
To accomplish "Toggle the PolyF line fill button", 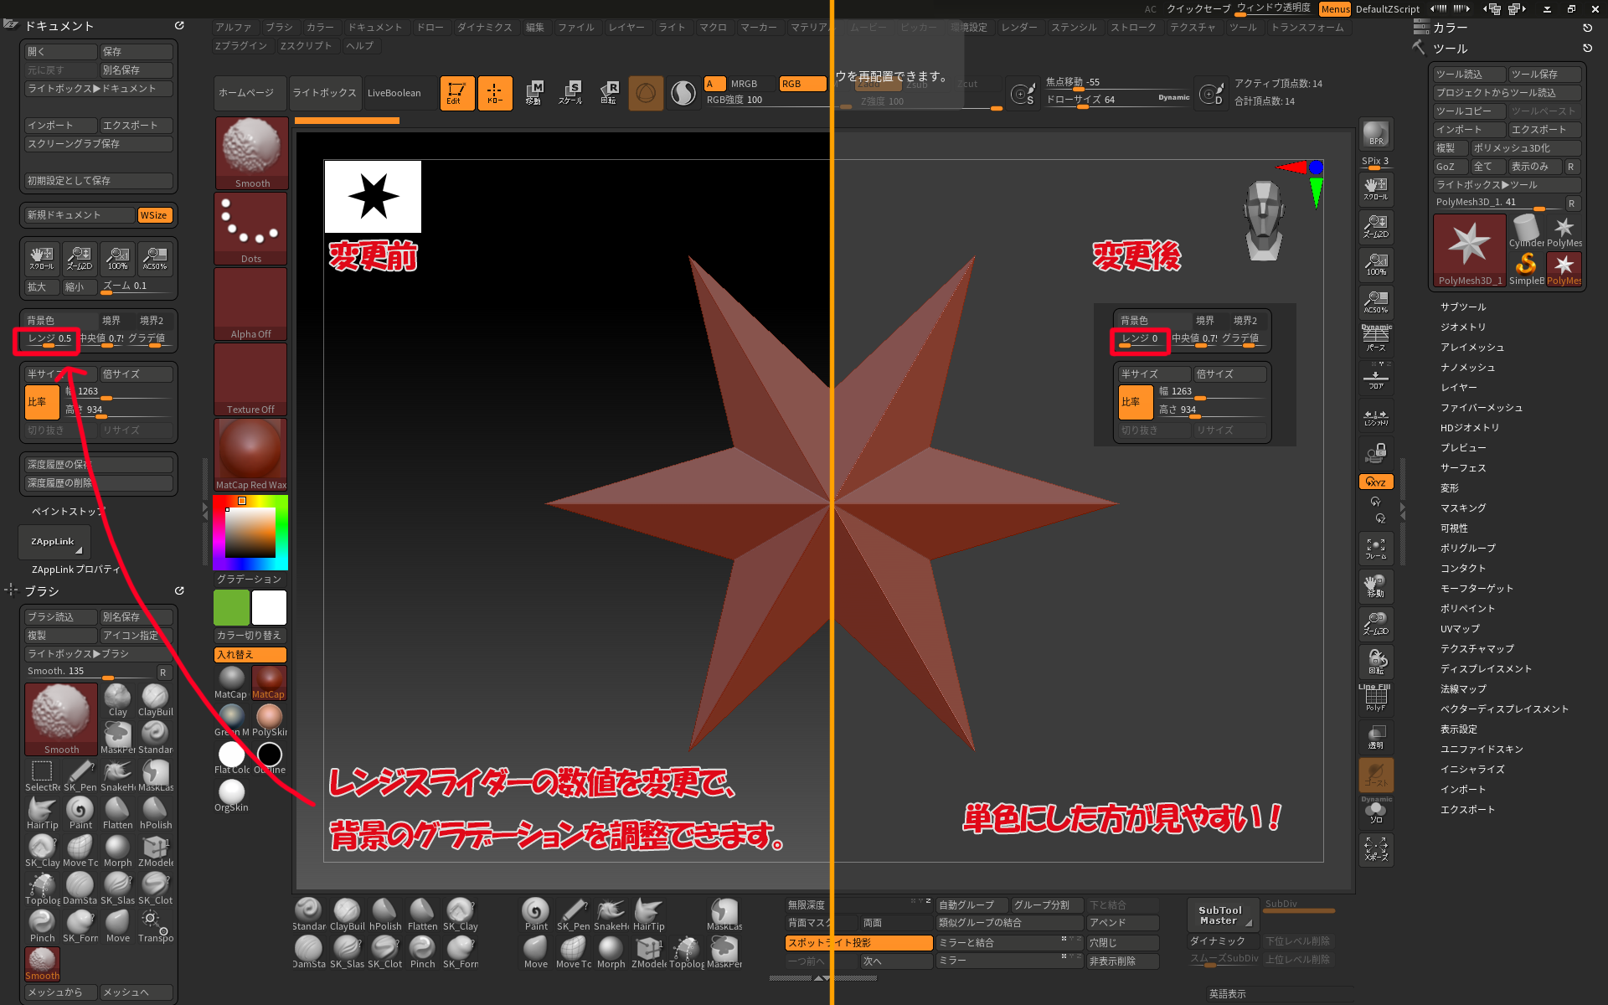I will pyautogui.click(x=1376, y=698).
